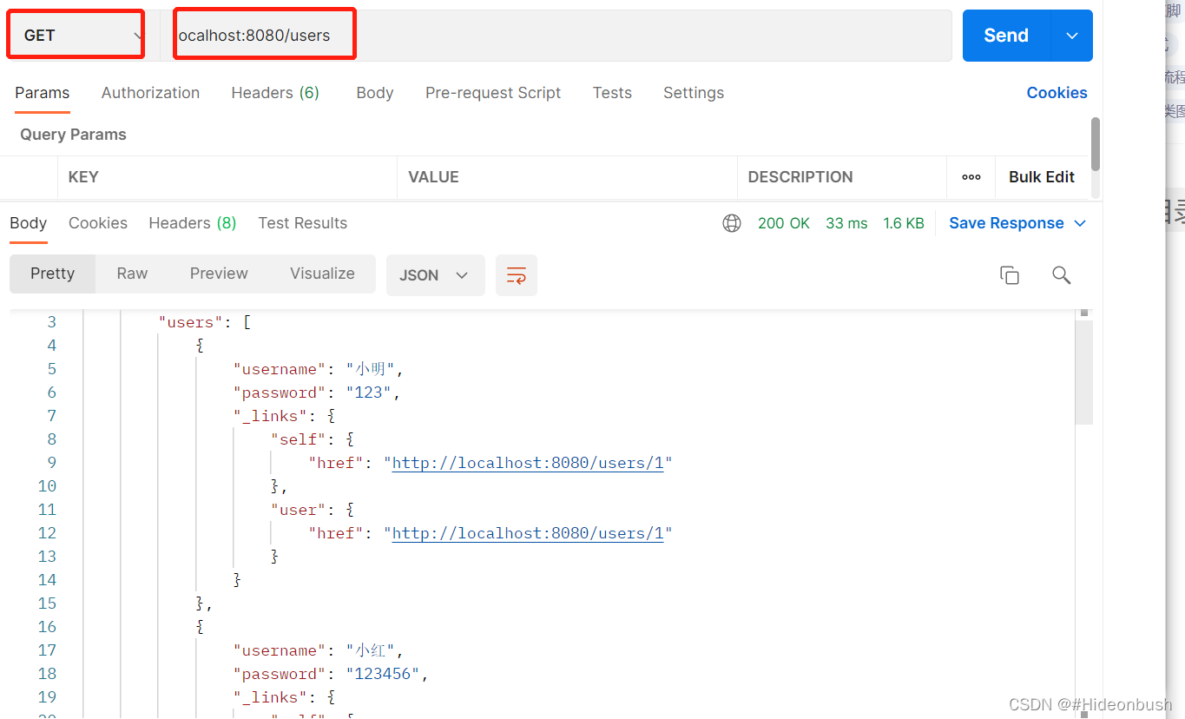Click the globe network icon beside 200 OK

point(732,223)
